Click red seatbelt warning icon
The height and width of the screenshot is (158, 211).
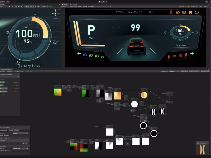(x=169, y=57)
